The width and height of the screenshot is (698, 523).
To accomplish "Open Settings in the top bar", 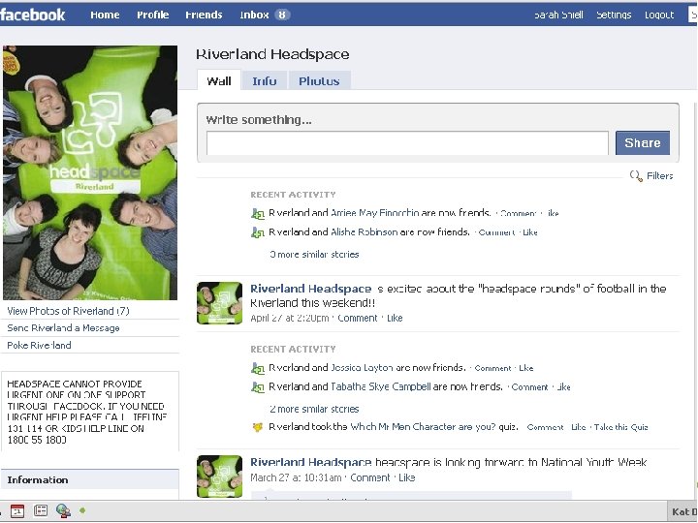I will coord(614,15).
